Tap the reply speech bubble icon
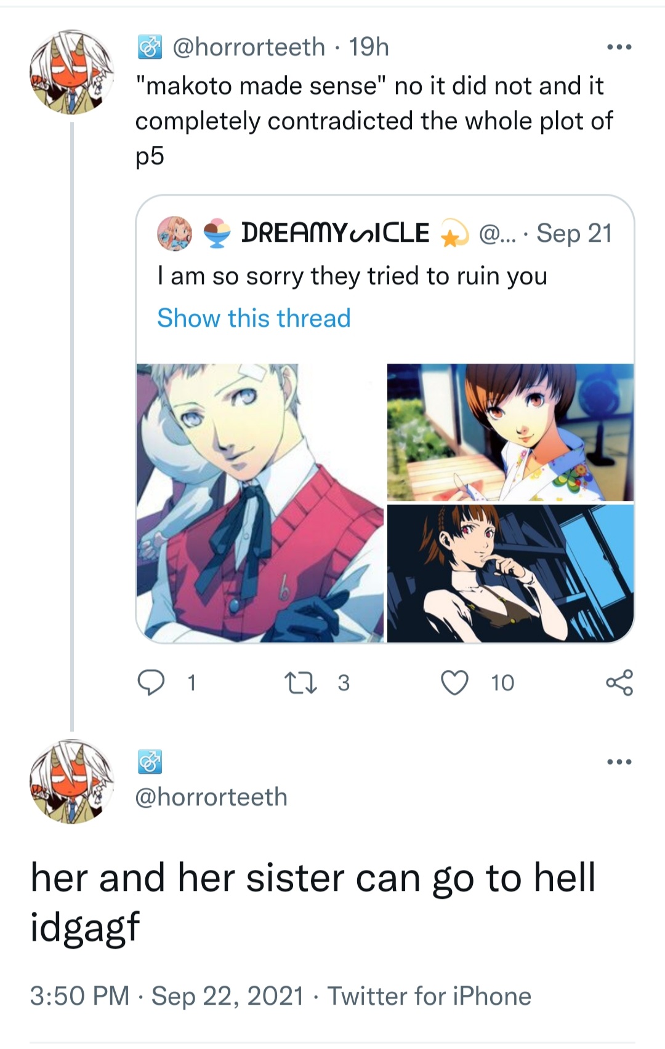This screenshot has width=665, height=1049. pos(150,682)
